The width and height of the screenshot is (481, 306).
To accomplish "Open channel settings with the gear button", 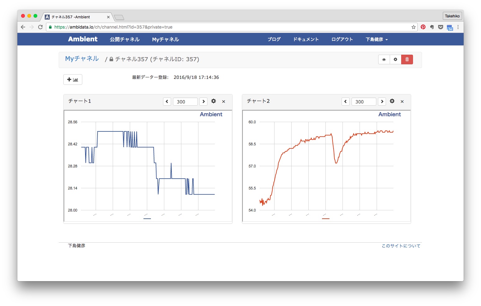I will (x=395, y=59).
